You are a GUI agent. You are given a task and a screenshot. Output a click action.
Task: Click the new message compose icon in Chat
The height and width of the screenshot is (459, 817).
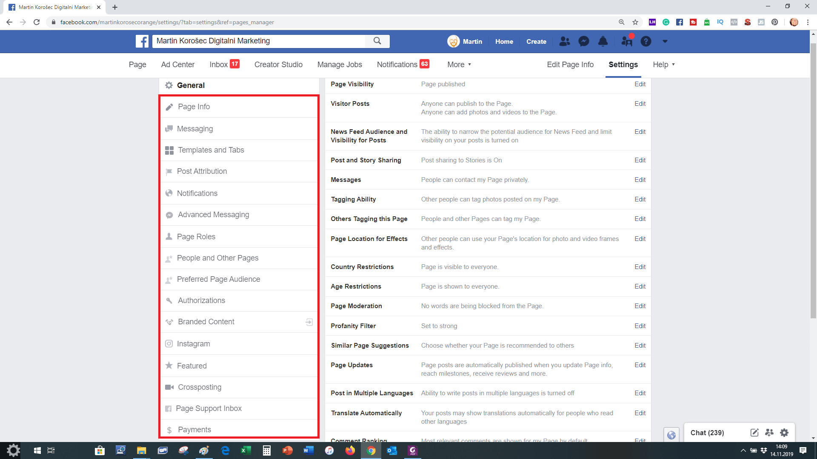(x=754, y=433)
